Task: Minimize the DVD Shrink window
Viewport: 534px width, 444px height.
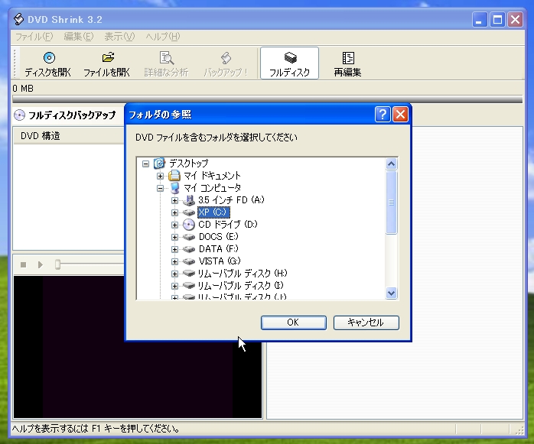Action: 480,20
